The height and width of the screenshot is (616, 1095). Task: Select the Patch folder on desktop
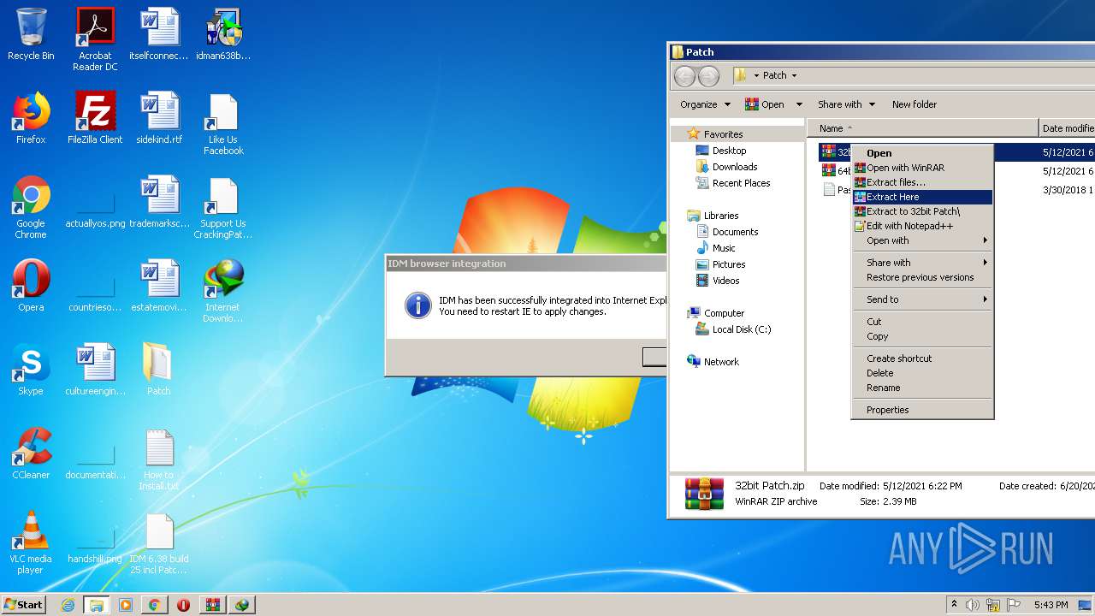click(158, 370)
